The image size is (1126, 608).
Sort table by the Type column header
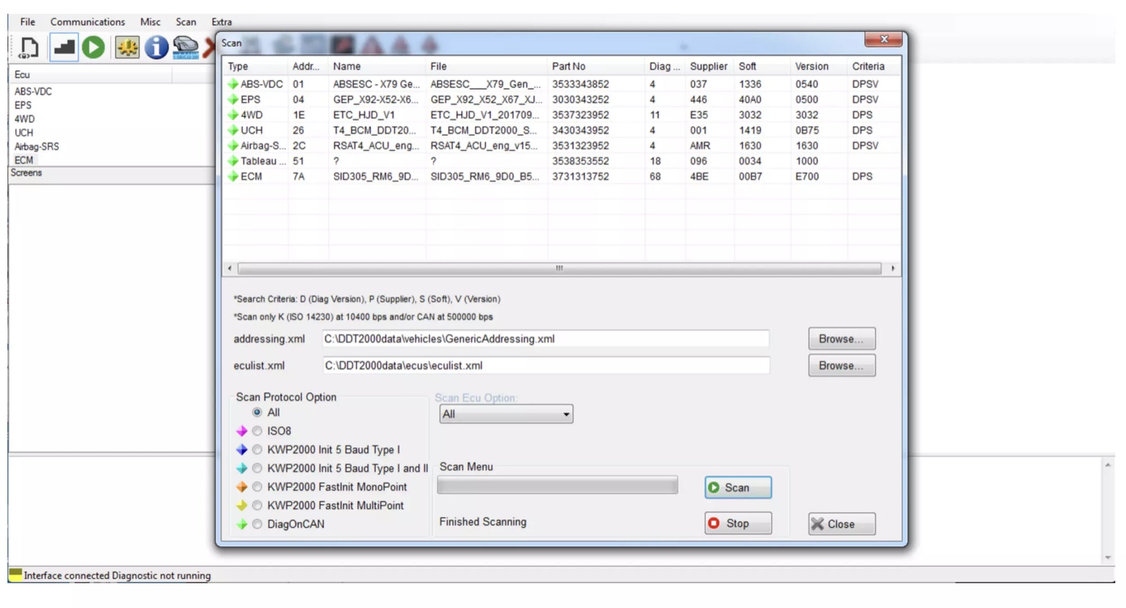coord(255,66)
